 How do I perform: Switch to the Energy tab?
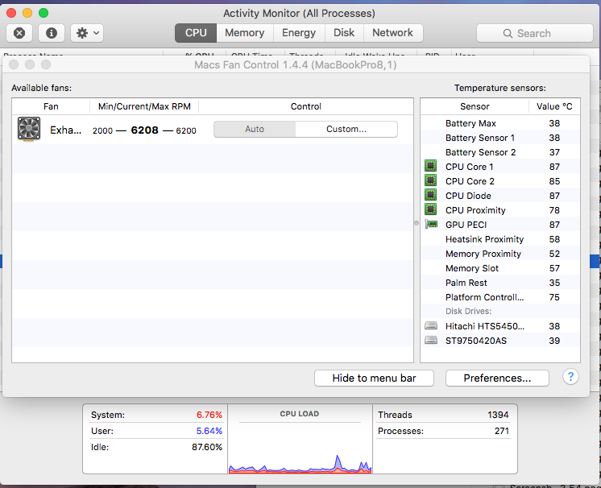tap(299, 33)
